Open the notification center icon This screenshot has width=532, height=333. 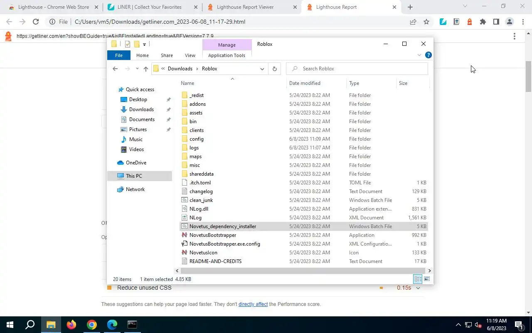tap(519, 325)
